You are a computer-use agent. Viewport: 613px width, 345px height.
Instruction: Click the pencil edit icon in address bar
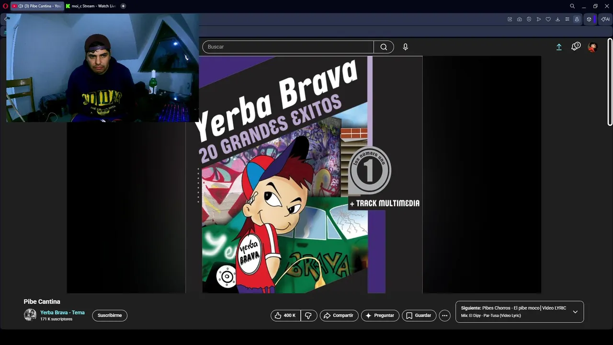click(510, 19)
